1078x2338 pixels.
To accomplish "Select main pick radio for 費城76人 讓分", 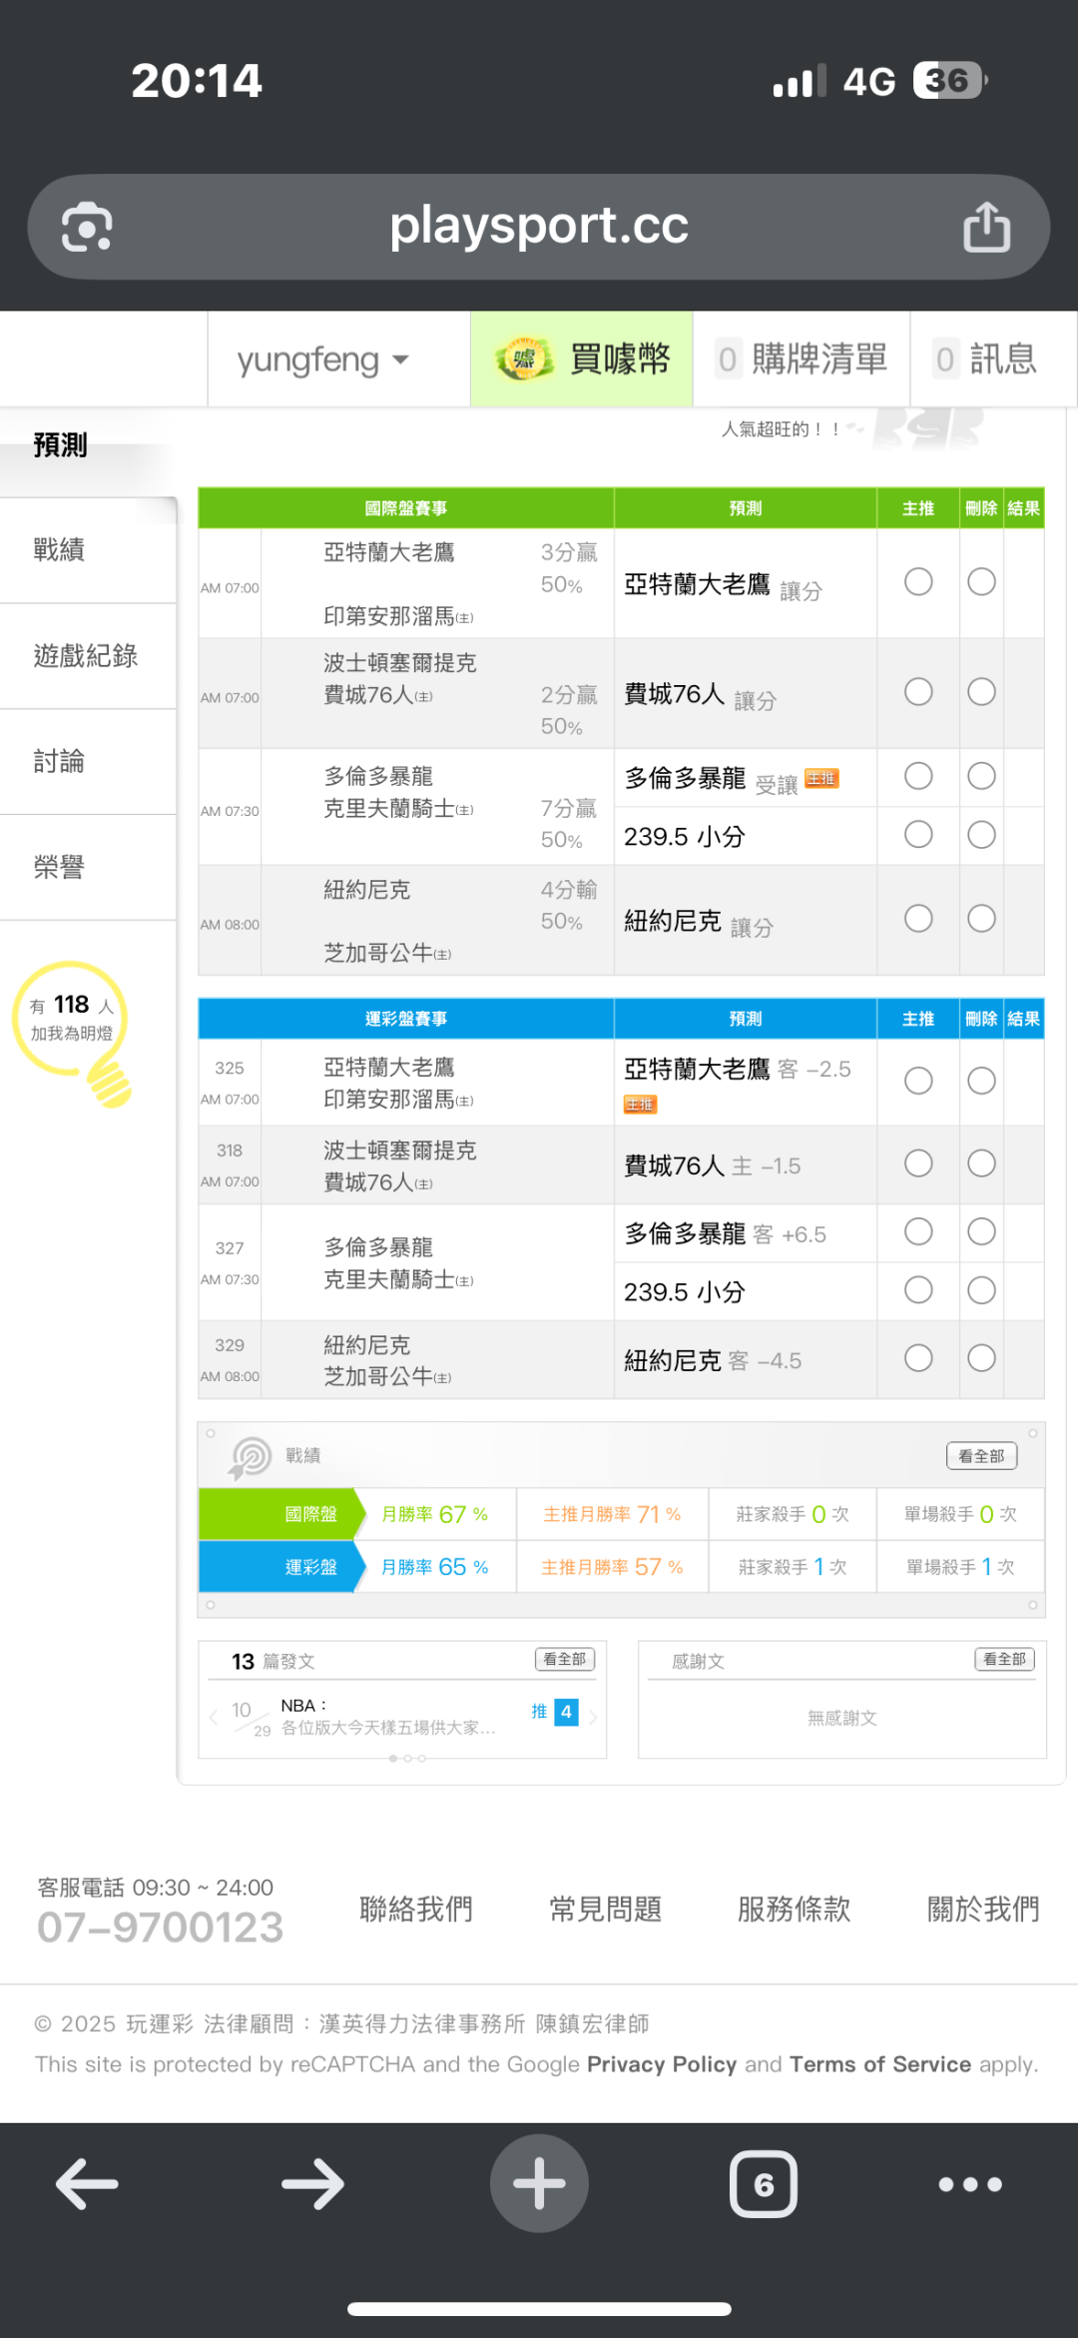I will (918, 692).
